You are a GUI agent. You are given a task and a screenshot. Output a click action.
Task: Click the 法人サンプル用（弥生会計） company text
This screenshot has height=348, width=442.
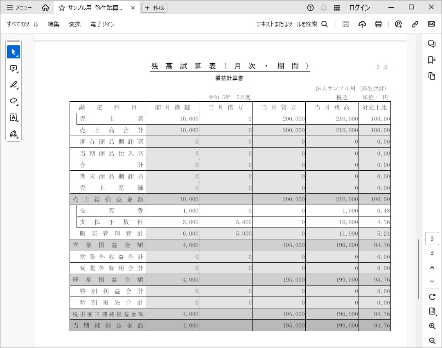351,88
